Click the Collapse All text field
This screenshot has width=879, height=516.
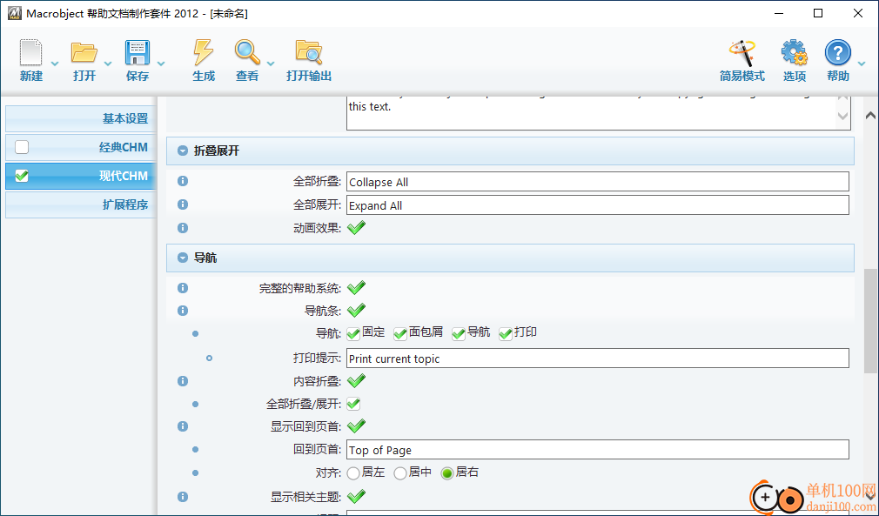598,182
